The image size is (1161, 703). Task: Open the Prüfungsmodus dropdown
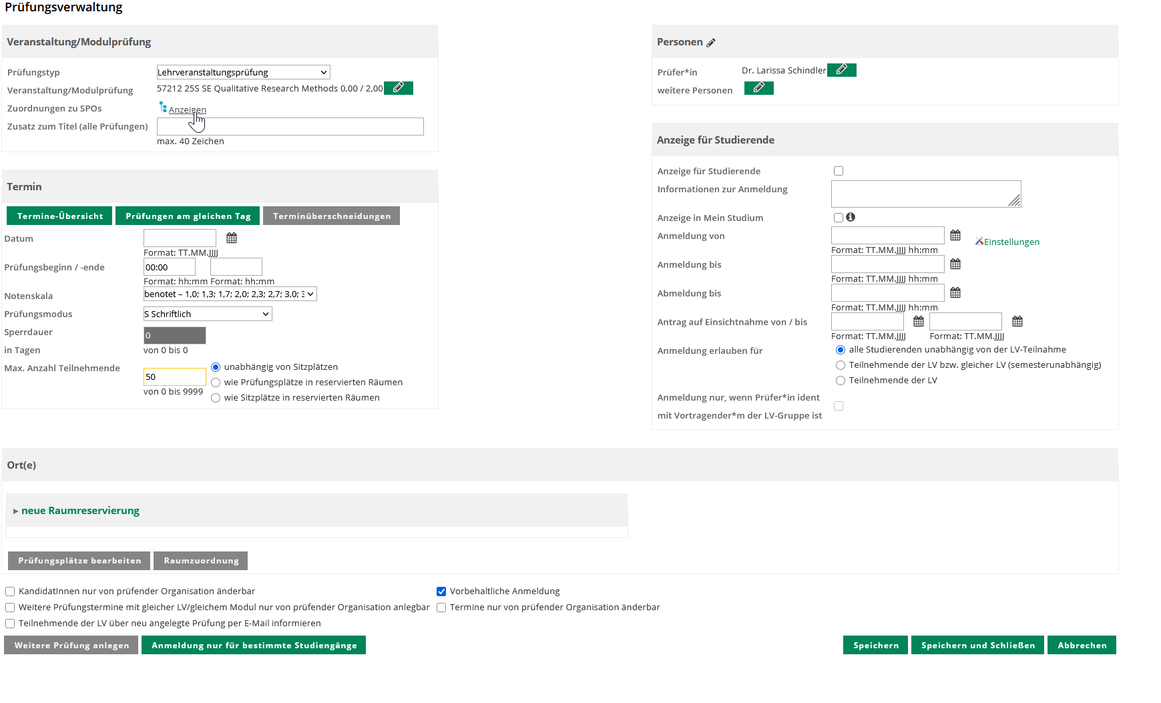(208, 314)
